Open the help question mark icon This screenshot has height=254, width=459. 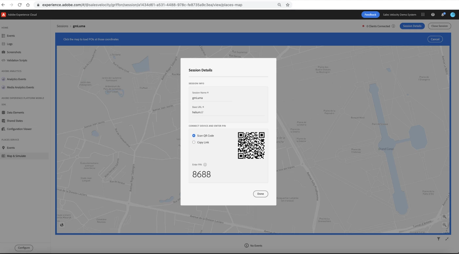(x=433, y=15)
